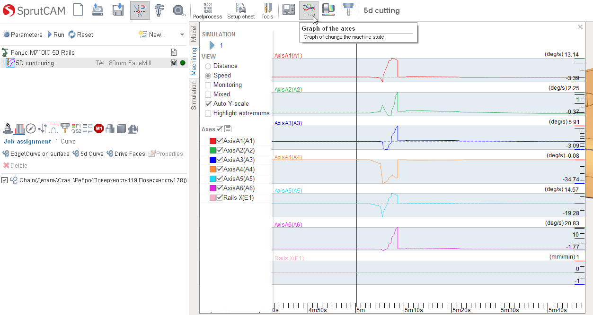Open the Tools library
Image resolution: width=593 pixels, height=315 pixels.
point(267,11)
